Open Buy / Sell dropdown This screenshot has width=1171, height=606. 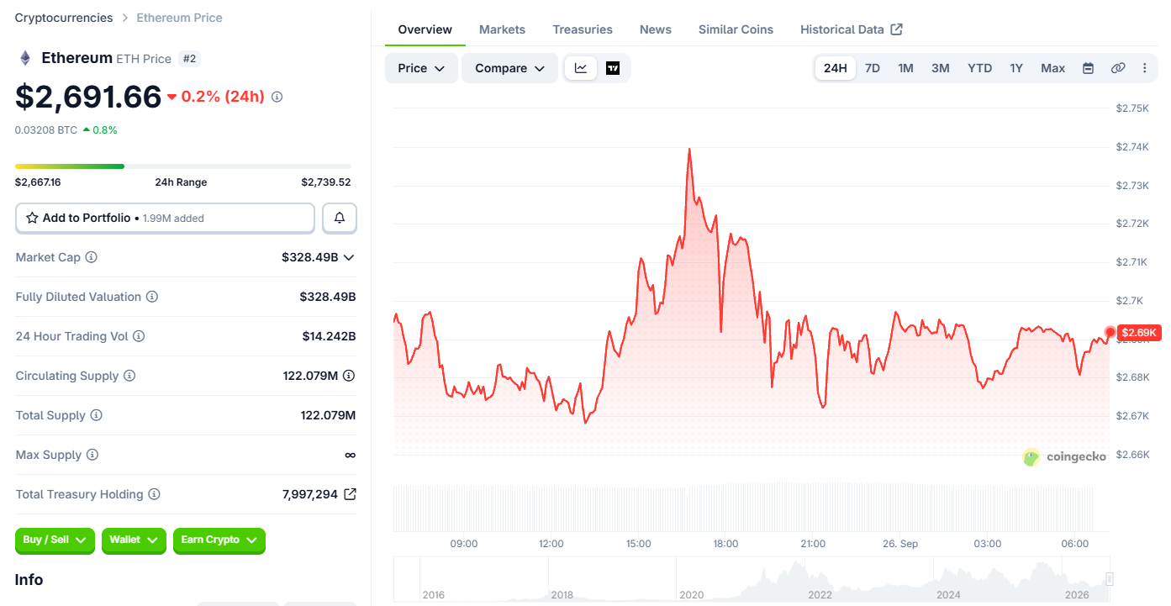pos(55,540)
